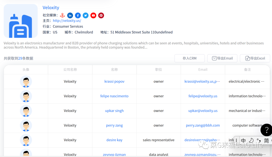This screenshot has height=157, width=272.
Task: Click the 职位 column header
Action: click(x=159, y=70)
